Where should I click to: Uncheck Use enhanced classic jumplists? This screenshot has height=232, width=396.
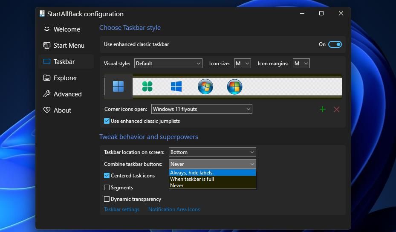[x=107, y=121]
